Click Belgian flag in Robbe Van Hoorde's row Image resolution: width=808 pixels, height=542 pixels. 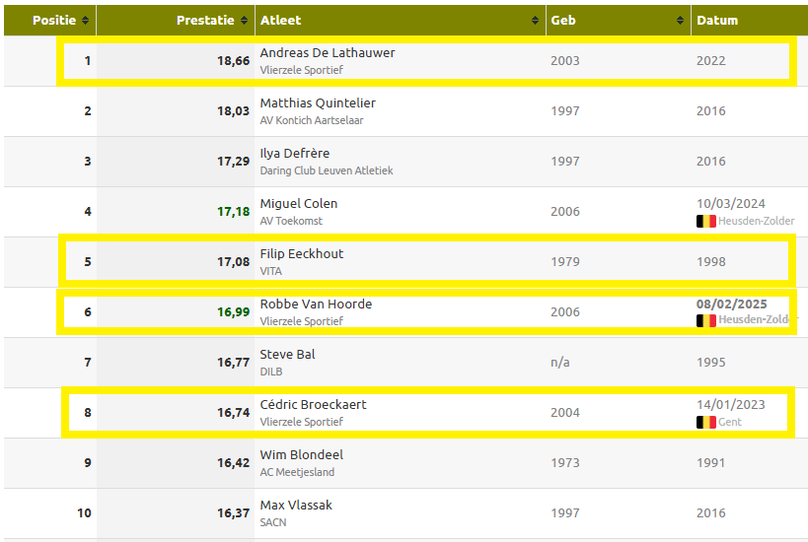(x=705, y=321)
